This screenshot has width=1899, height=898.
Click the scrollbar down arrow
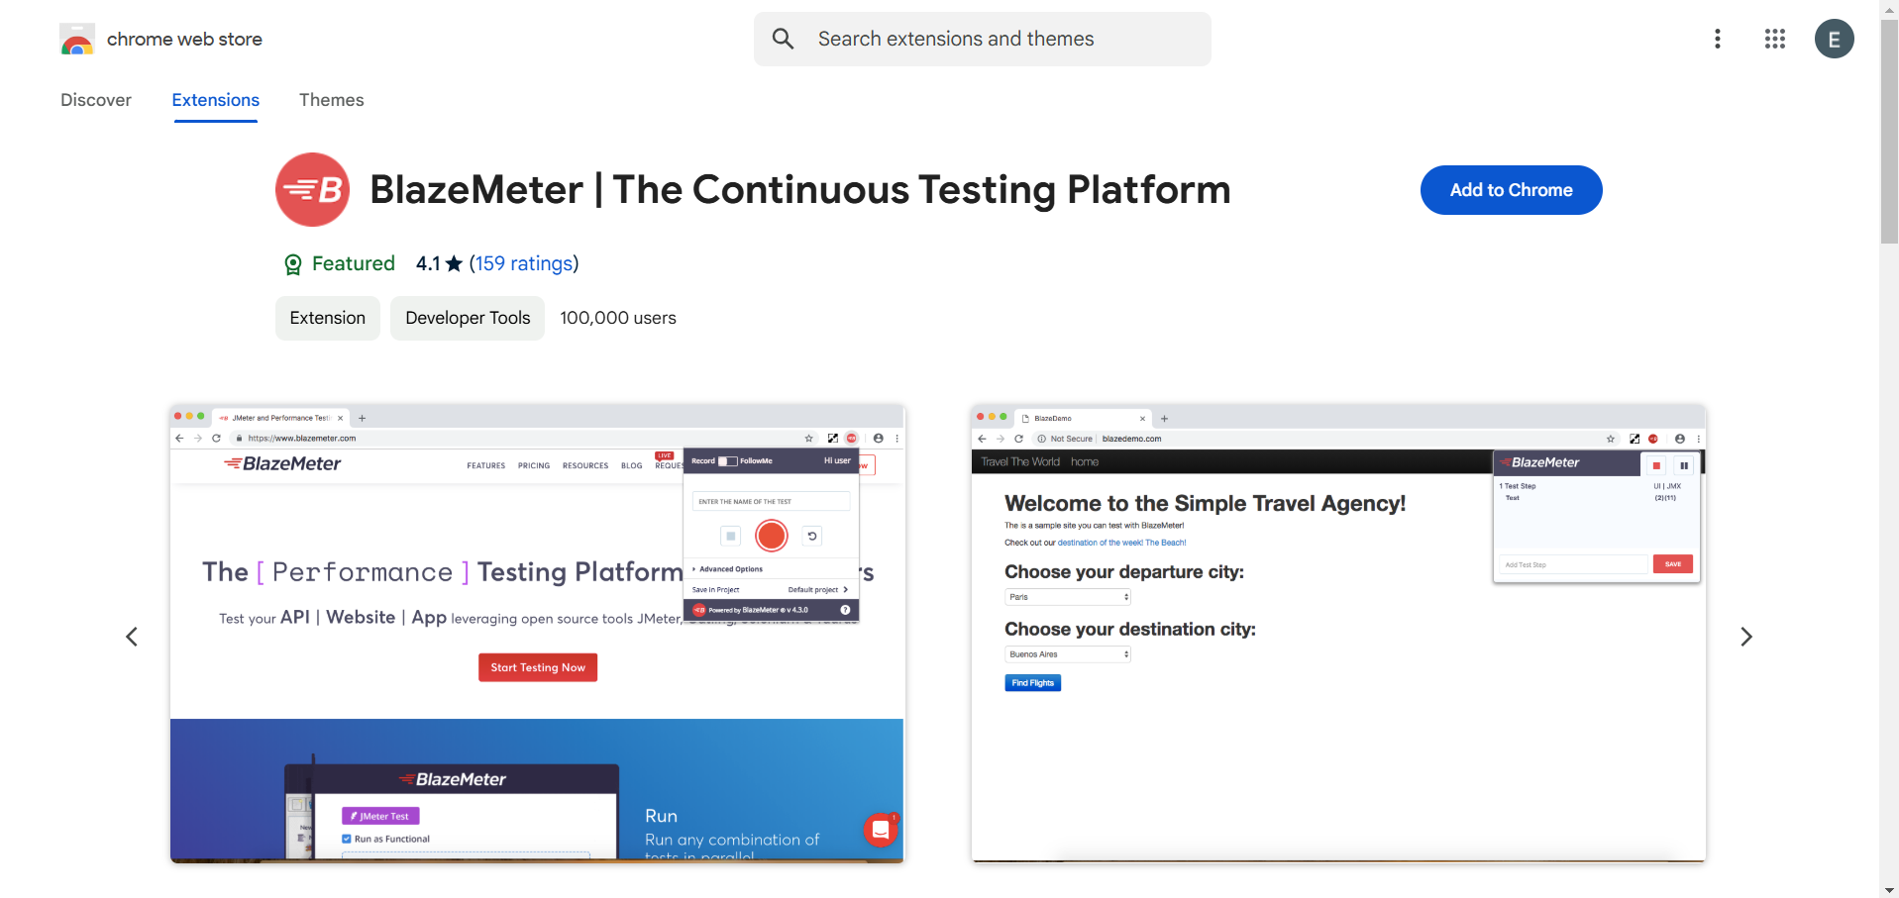pyautogui.click(x=1889, y=889)
